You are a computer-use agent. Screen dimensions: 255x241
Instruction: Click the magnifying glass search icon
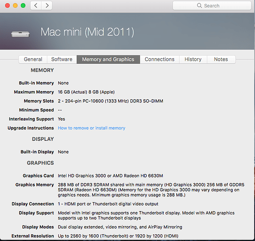click(x=199, y=5)
